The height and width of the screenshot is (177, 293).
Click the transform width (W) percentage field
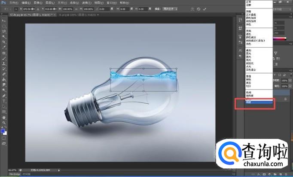tap(68, 9)
